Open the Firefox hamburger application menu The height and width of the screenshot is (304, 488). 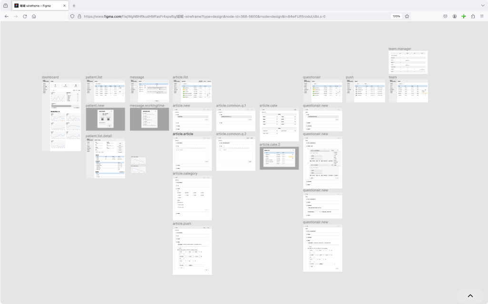click(482, 16)
